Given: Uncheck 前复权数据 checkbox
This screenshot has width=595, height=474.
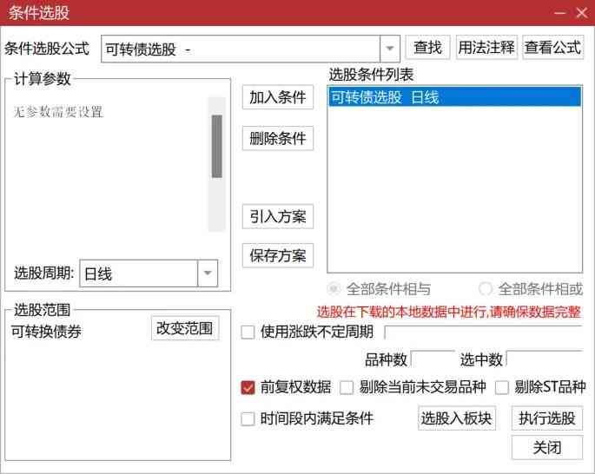Looking at the screenshot, I should coord(248,387).
